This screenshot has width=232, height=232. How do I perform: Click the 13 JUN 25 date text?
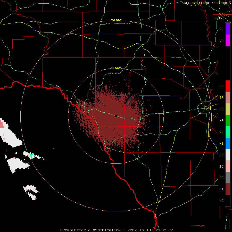click(x=150, y=230)
